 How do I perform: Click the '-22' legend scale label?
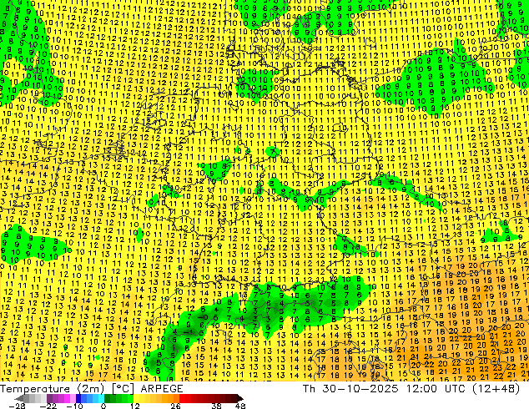[48, 406]
